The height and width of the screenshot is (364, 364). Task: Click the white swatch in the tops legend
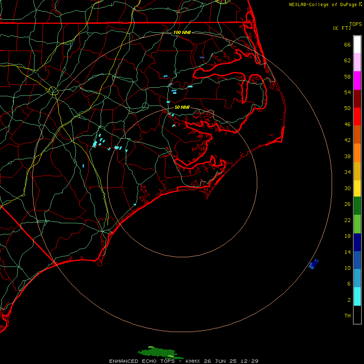[357, 44]
